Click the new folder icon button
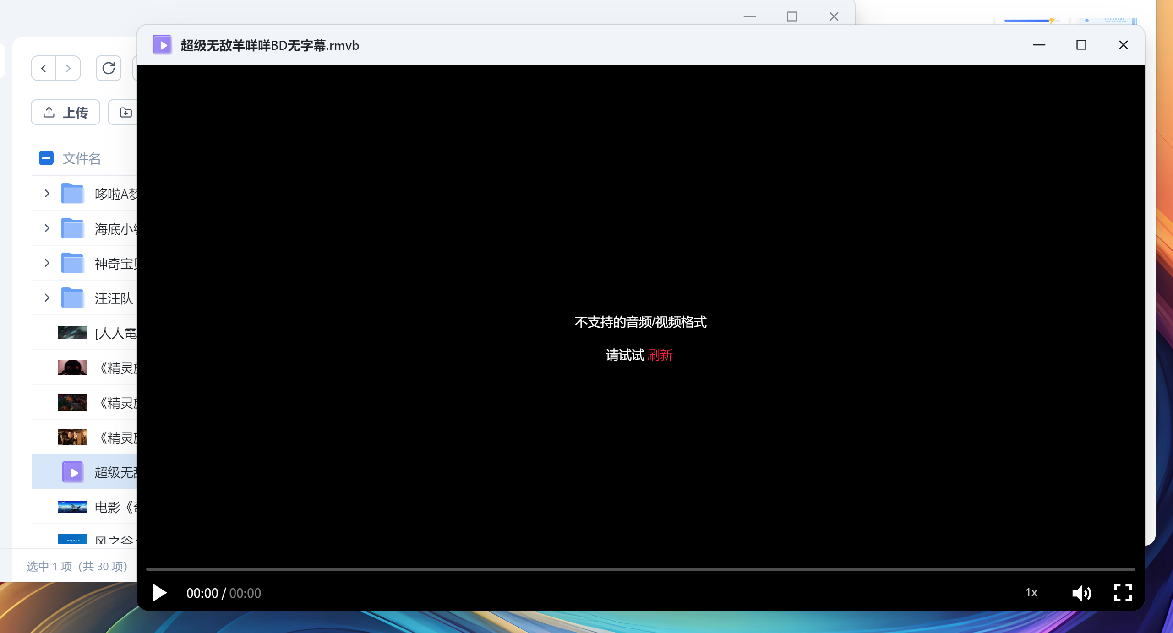1173x633 pixels. click(x=125, y=112)
